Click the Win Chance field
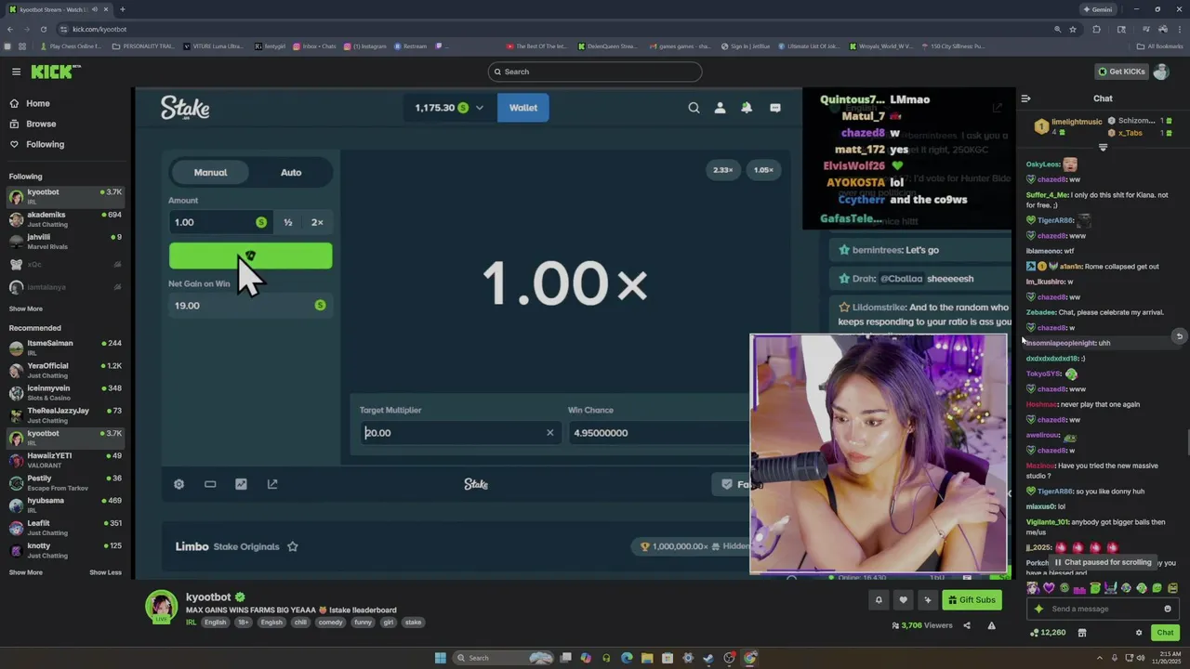The image size is (1190, 669). tap(658, 432)
